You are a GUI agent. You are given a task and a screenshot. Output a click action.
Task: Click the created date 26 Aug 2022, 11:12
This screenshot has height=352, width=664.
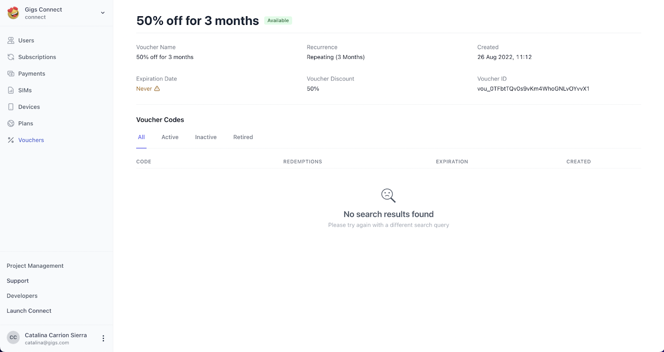click(505, 57)
